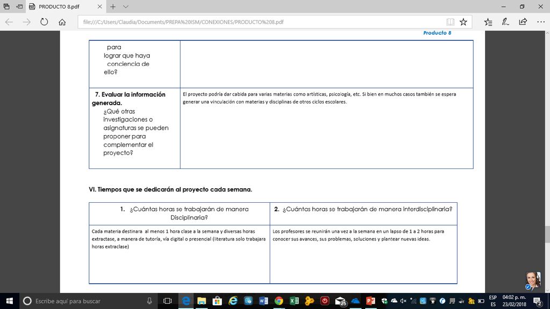Click '¿Qué otras investigaciones o asignaturas' text
Screen dimensions: 550x309
click(x=136, y=132)
